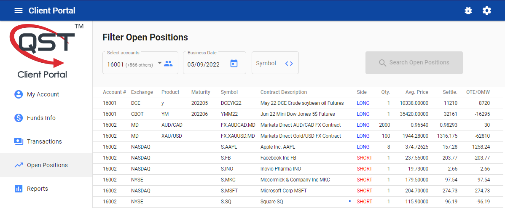Open the settings gear icon

pyautogui.click(x=486, y=11)
